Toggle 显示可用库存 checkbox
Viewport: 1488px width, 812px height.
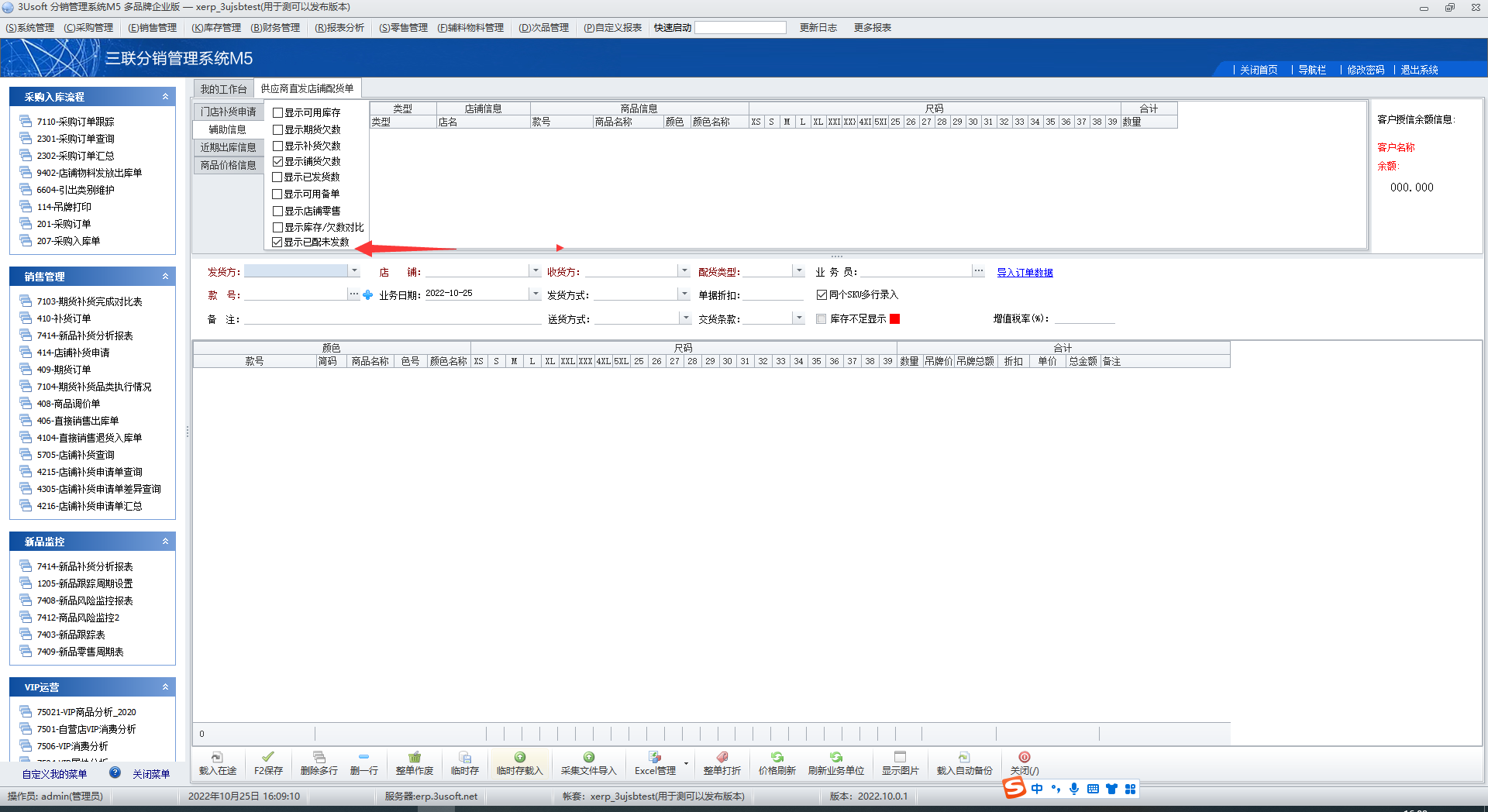pyautogui.click(x=277, y=113)
